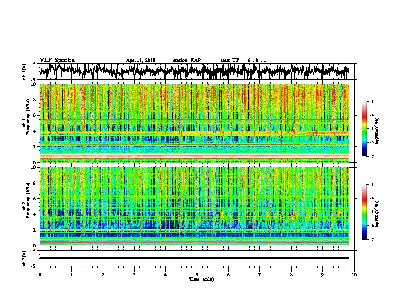Viewport: 399px width, 308px height.
Task: Click the "8" kHz tick of ch.1 panel
Action: click(x=35, y=100)
